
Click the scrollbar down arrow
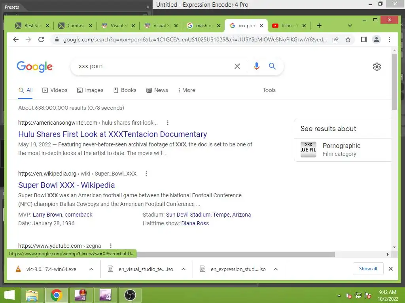tap(394, 247)
